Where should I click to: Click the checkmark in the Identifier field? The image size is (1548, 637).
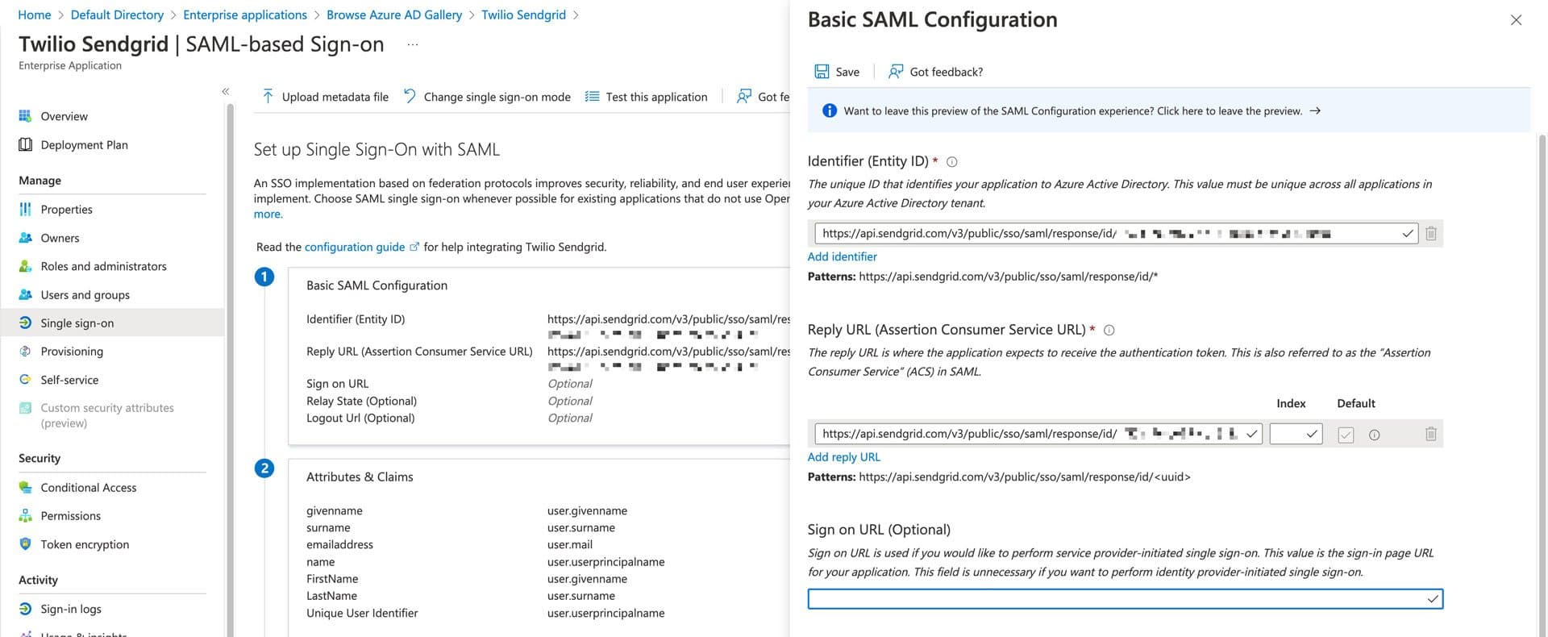click(x=1409, y=233)
